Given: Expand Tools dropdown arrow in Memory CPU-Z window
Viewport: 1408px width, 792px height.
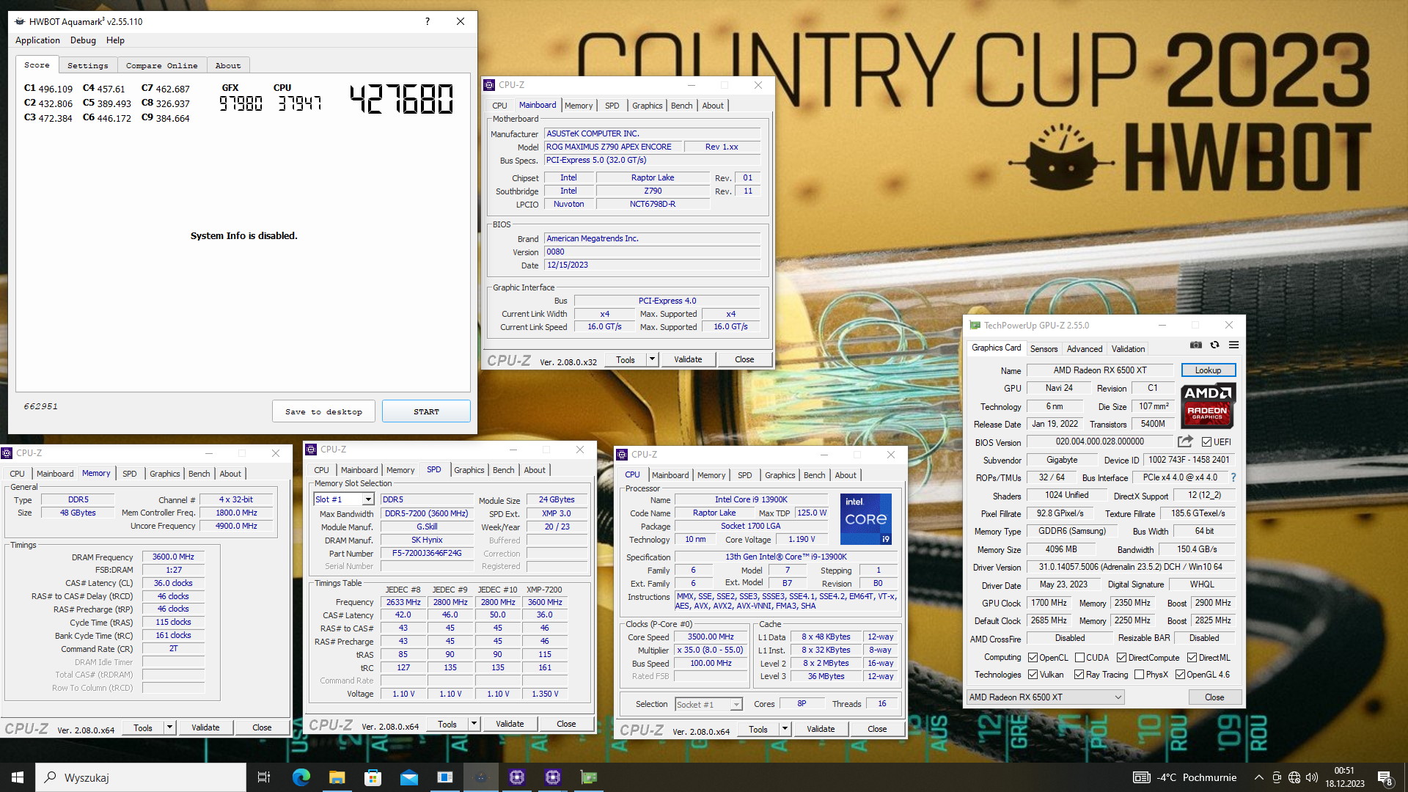Looking at the screenshot, I should 169,727.
